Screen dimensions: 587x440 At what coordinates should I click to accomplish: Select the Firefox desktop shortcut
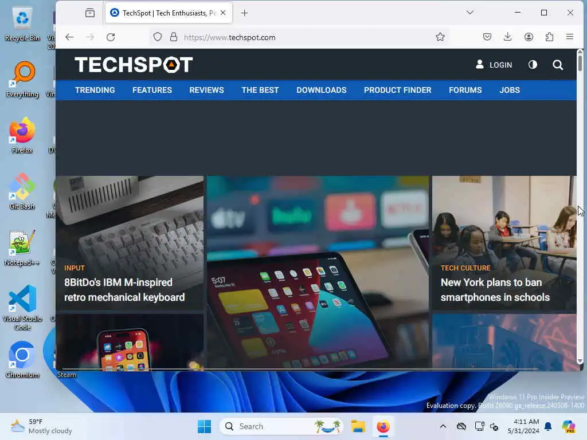click(22, 136)
